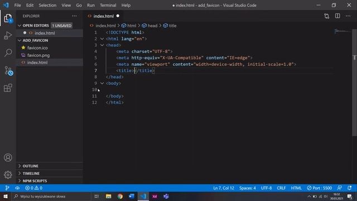Click the remote eye icon in status bar
The image size is (357, 201).
pos(17,188)
